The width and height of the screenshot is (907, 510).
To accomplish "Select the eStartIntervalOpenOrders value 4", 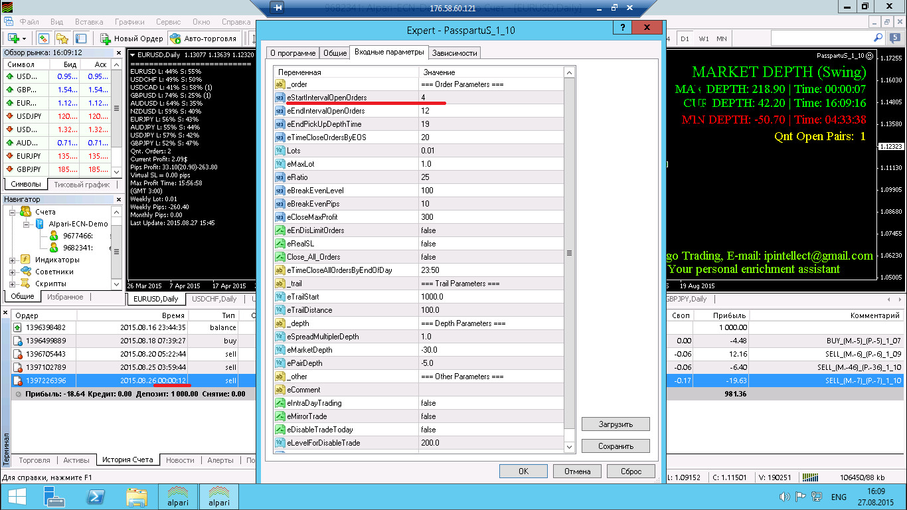I will (x=491, y=98).
